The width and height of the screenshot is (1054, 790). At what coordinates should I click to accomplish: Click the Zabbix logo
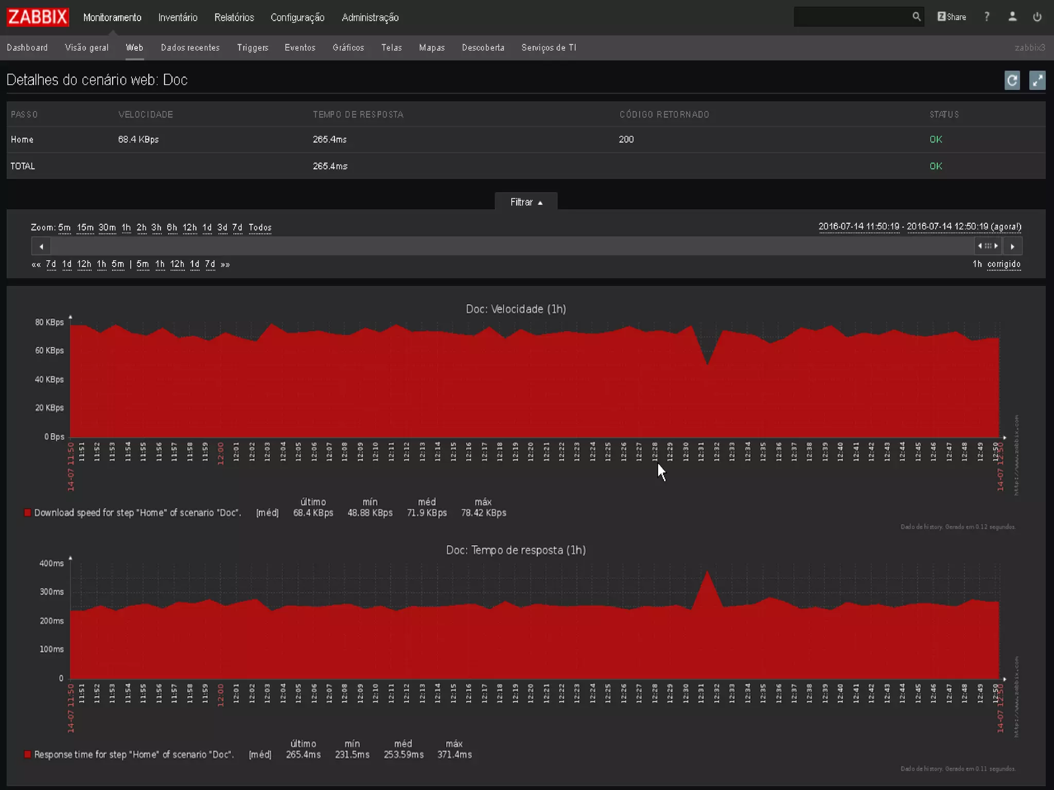(38, 17)
